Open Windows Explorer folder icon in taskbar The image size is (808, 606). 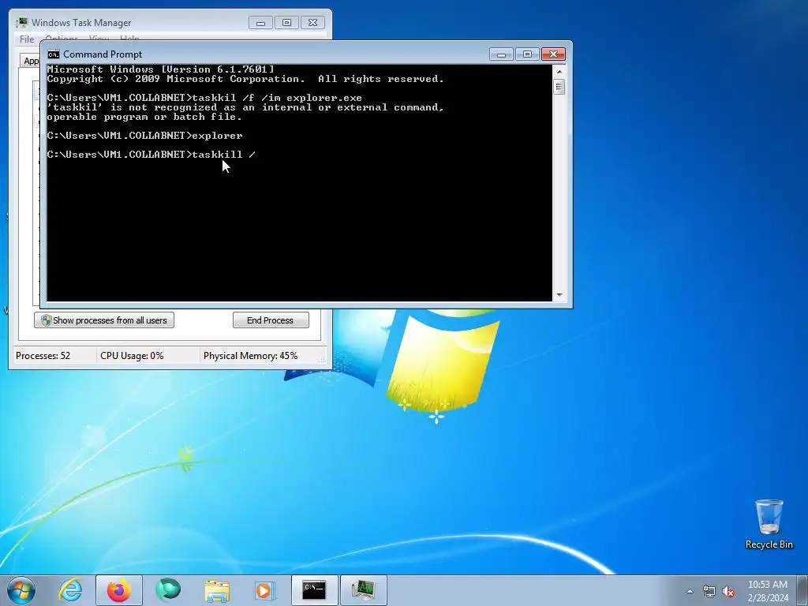click(217, 590)
